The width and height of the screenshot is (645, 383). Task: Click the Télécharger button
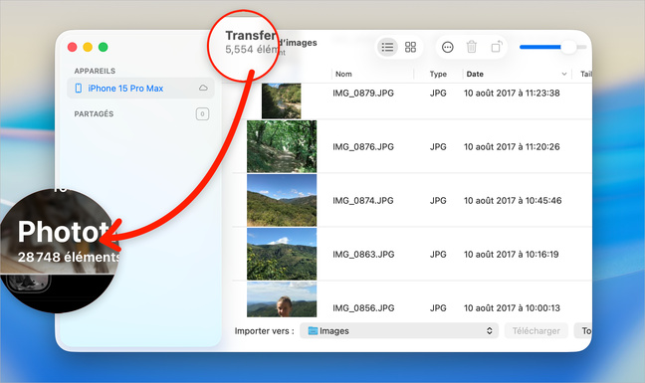pyautogui.click(x=536, y=331)
